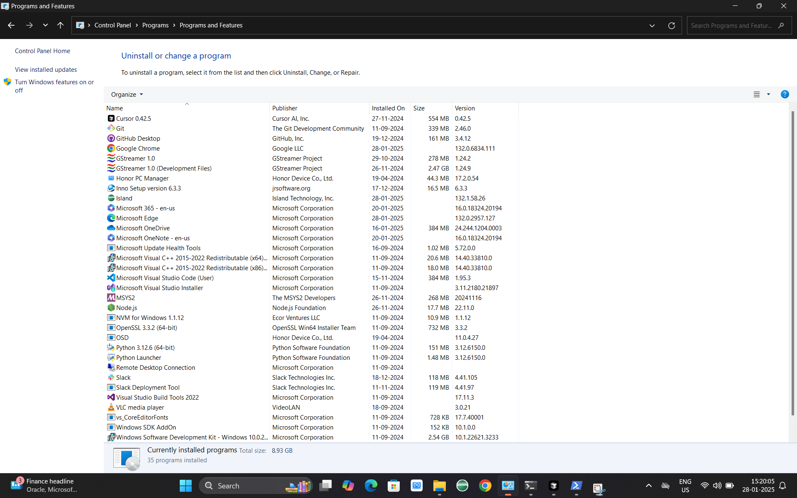Select Control Panel Home in the sidebar
The image size is (797, 498).
pos(42,51)
